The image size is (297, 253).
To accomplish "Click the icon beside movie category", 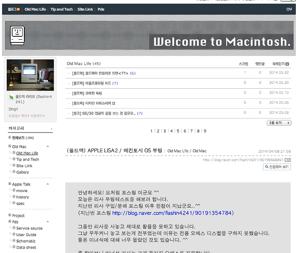I will [x=14, y=190].
